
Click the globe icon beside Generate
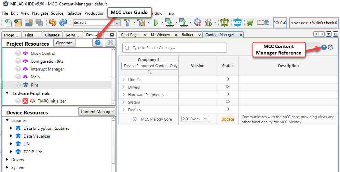click(110, 43)
